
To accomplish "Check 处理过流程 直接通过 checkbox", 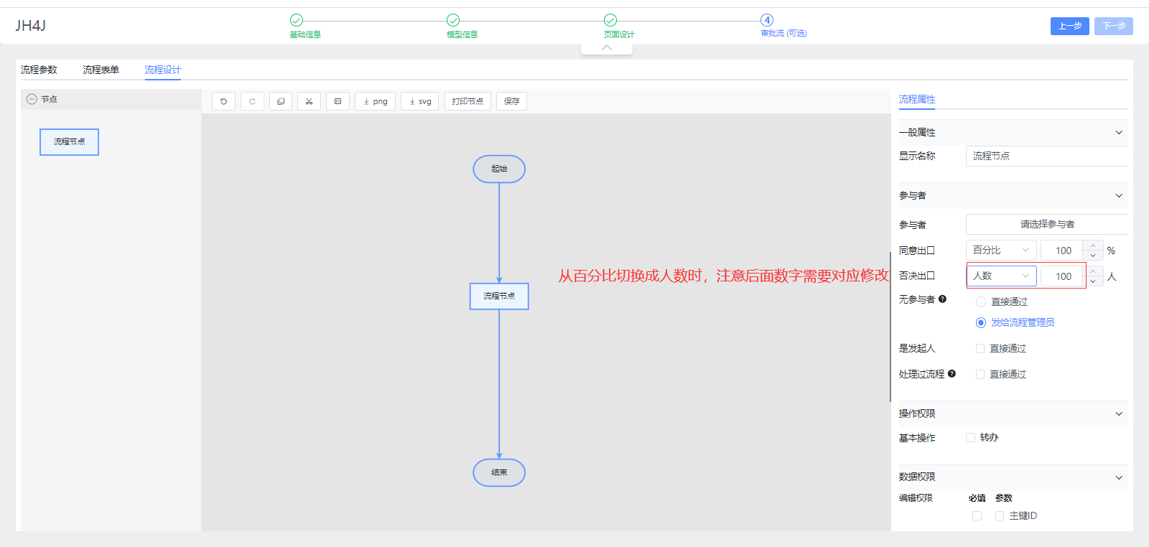I will pyautogui.click(x=980, y=374).
